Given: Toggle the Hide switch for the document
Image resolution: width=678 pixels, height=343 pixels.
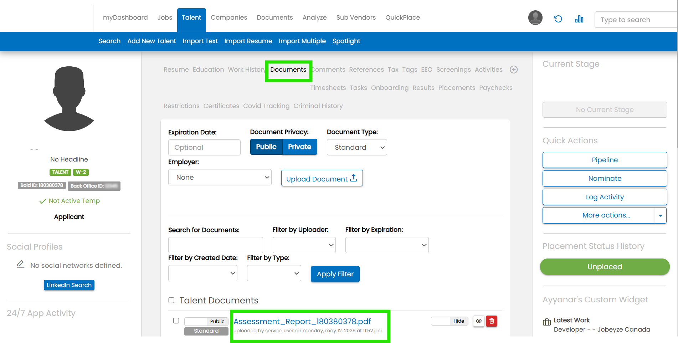Looking at the screenshot, I should tap(449, 321).
